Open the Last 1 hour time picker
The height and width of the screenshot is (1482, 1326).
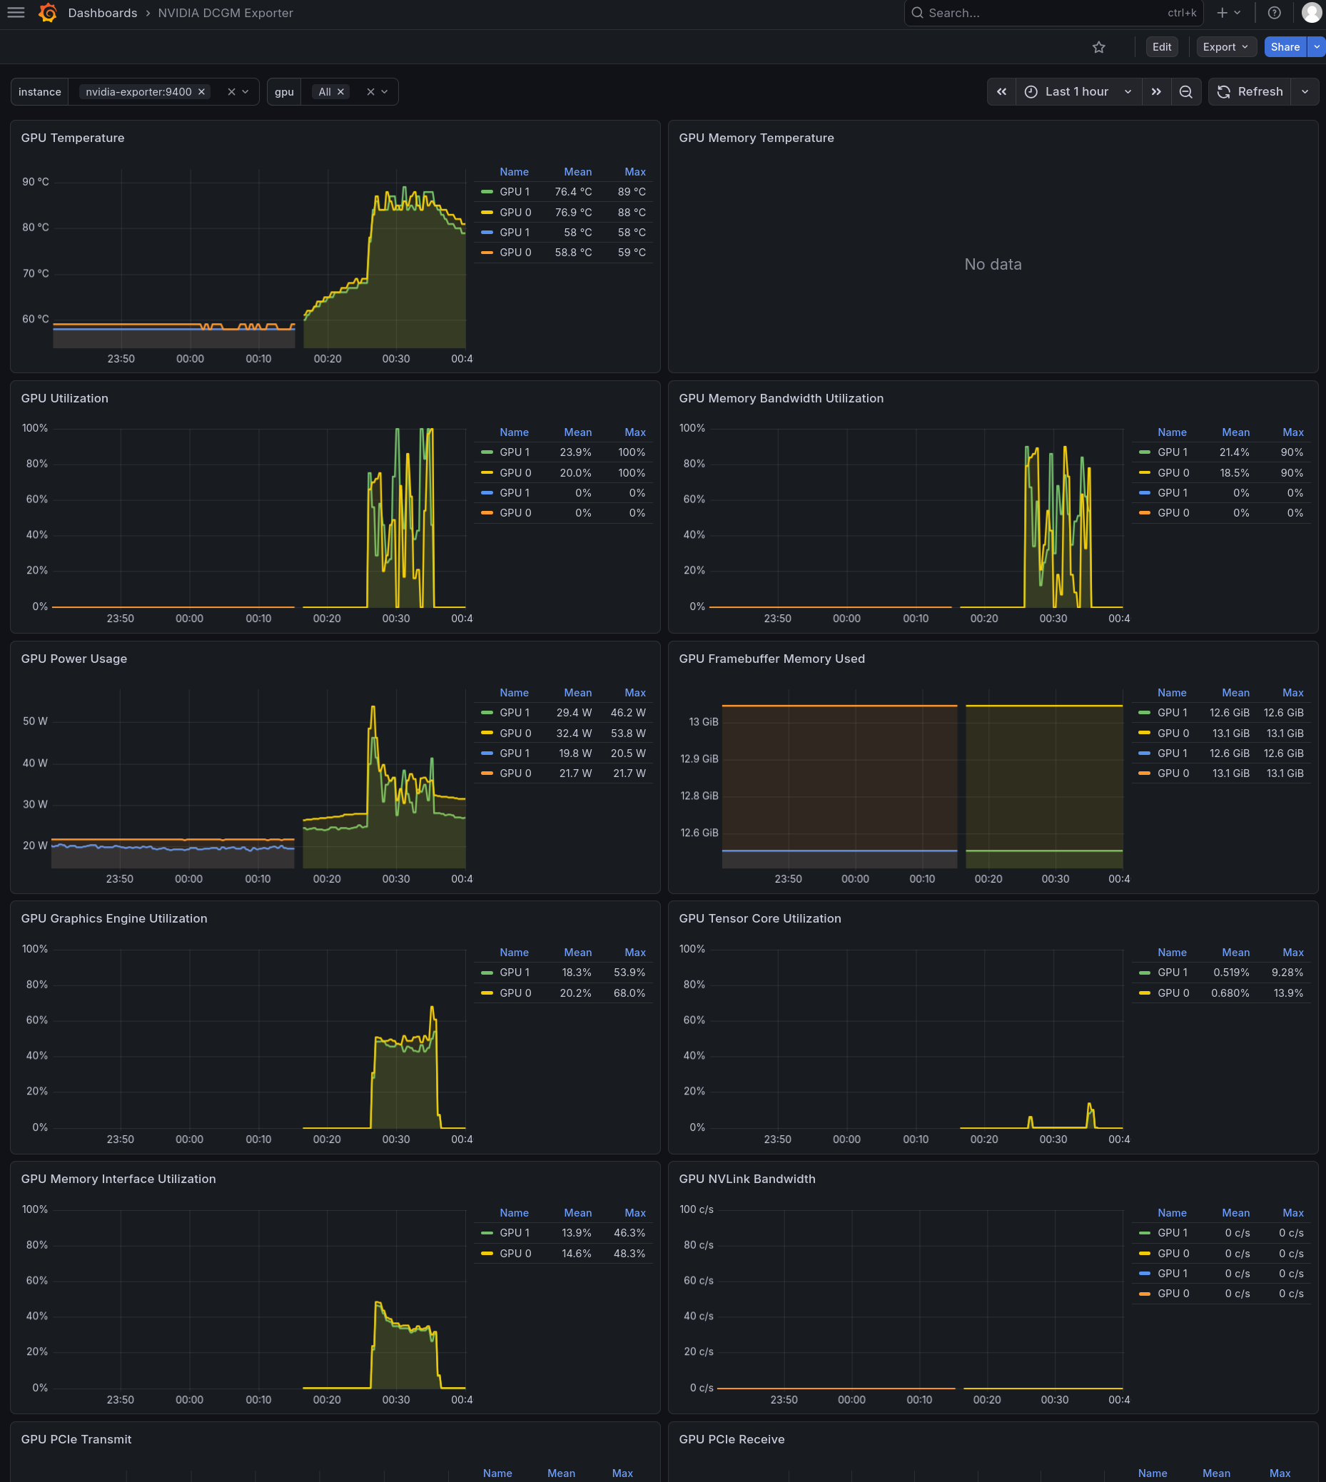pos(1078,92)
